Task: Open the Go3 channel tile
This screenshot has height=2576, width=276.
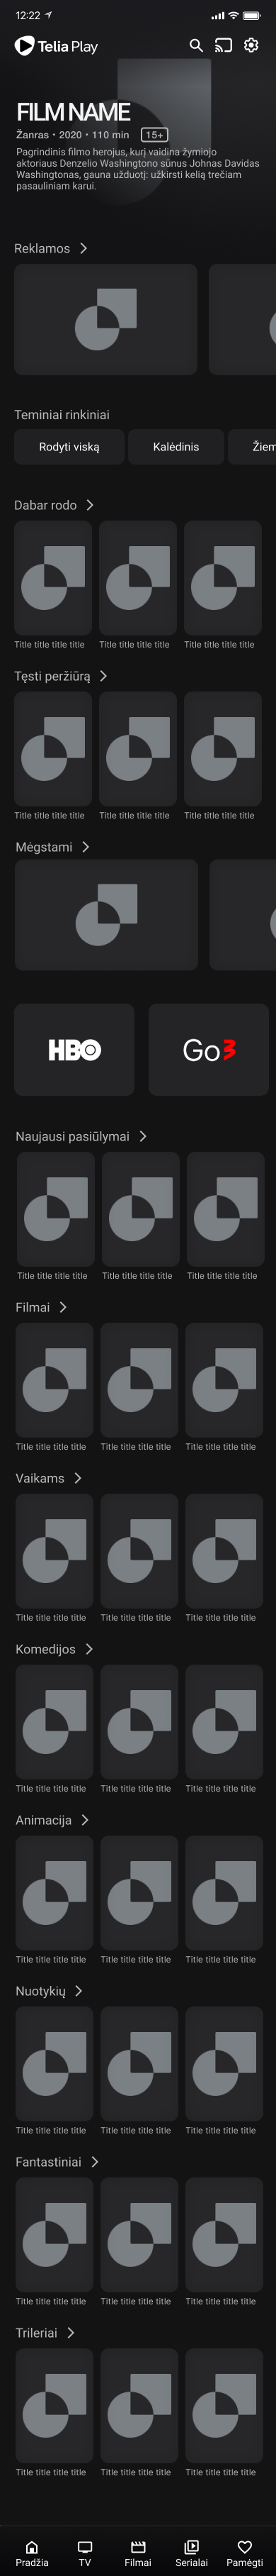Action: tap(208, 1049)
